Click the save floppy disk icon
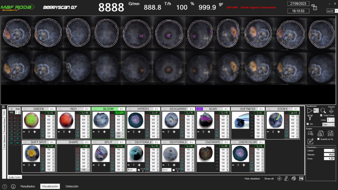This screenshot has height=190, width=338. 330,133
